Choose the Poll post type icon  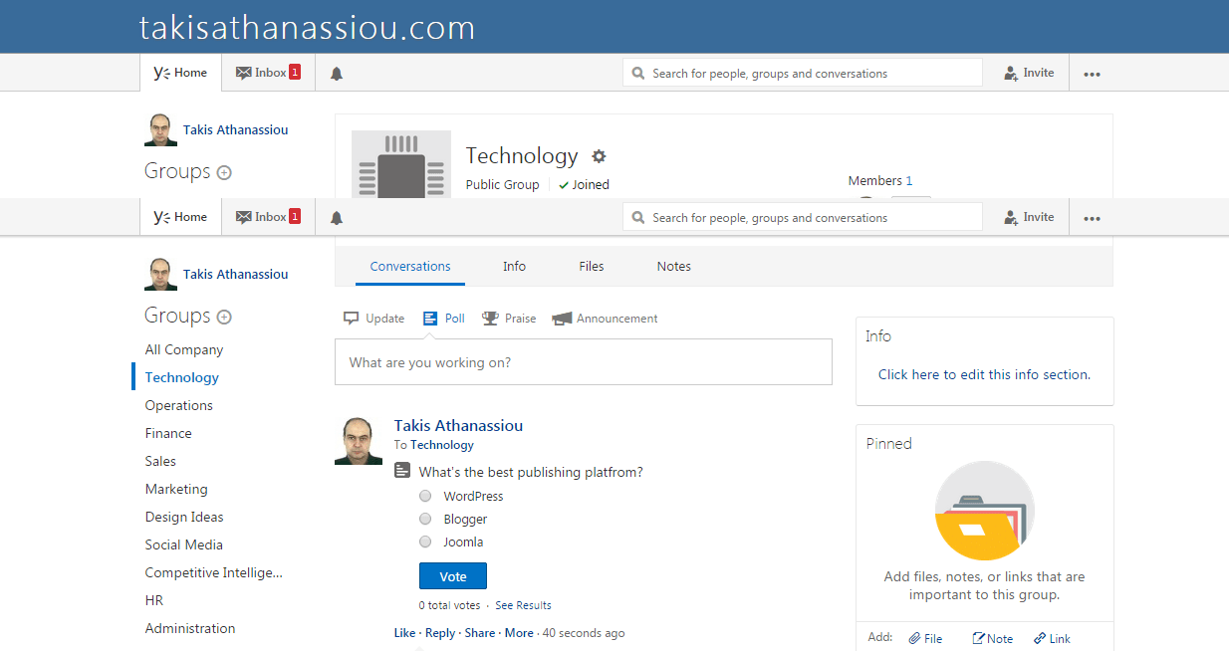point(430,319)
